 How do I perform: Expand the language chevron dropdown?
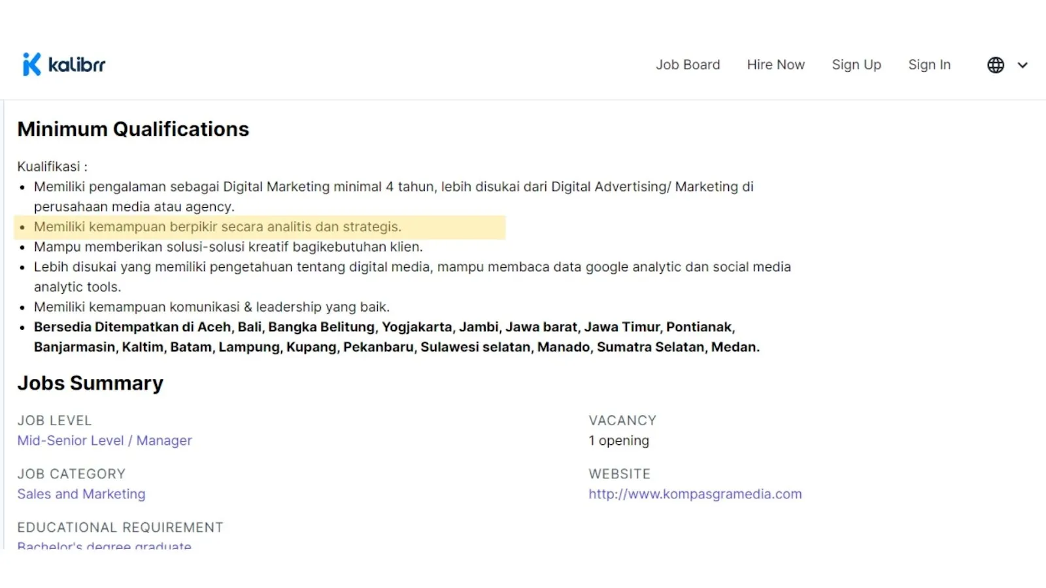click(1022, 65)
